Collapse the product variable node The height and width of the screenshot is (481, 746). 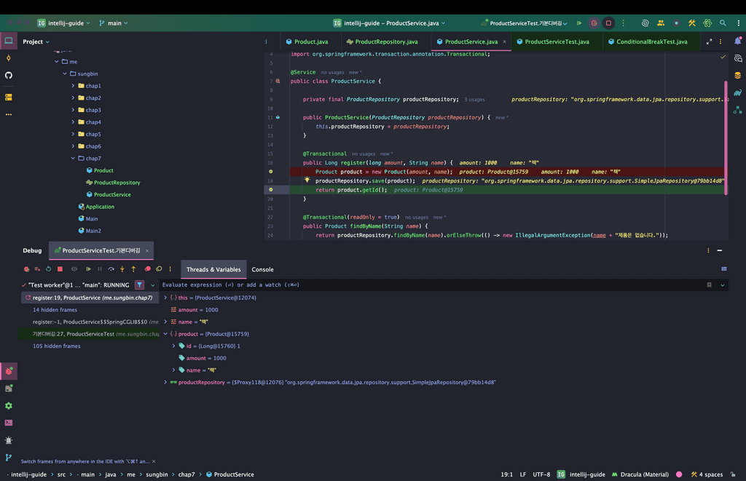click(x=165, y=334)
